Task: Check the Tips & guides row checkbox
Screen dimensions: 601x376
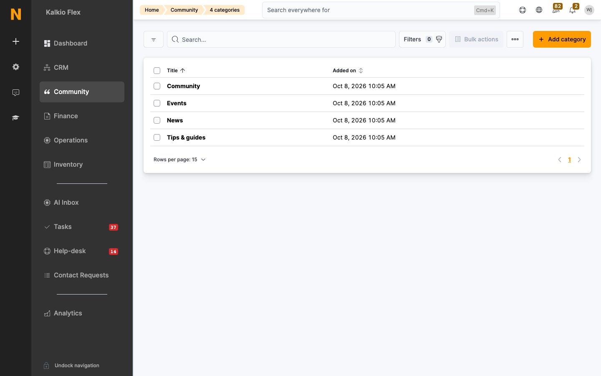Action: point(157,137)
